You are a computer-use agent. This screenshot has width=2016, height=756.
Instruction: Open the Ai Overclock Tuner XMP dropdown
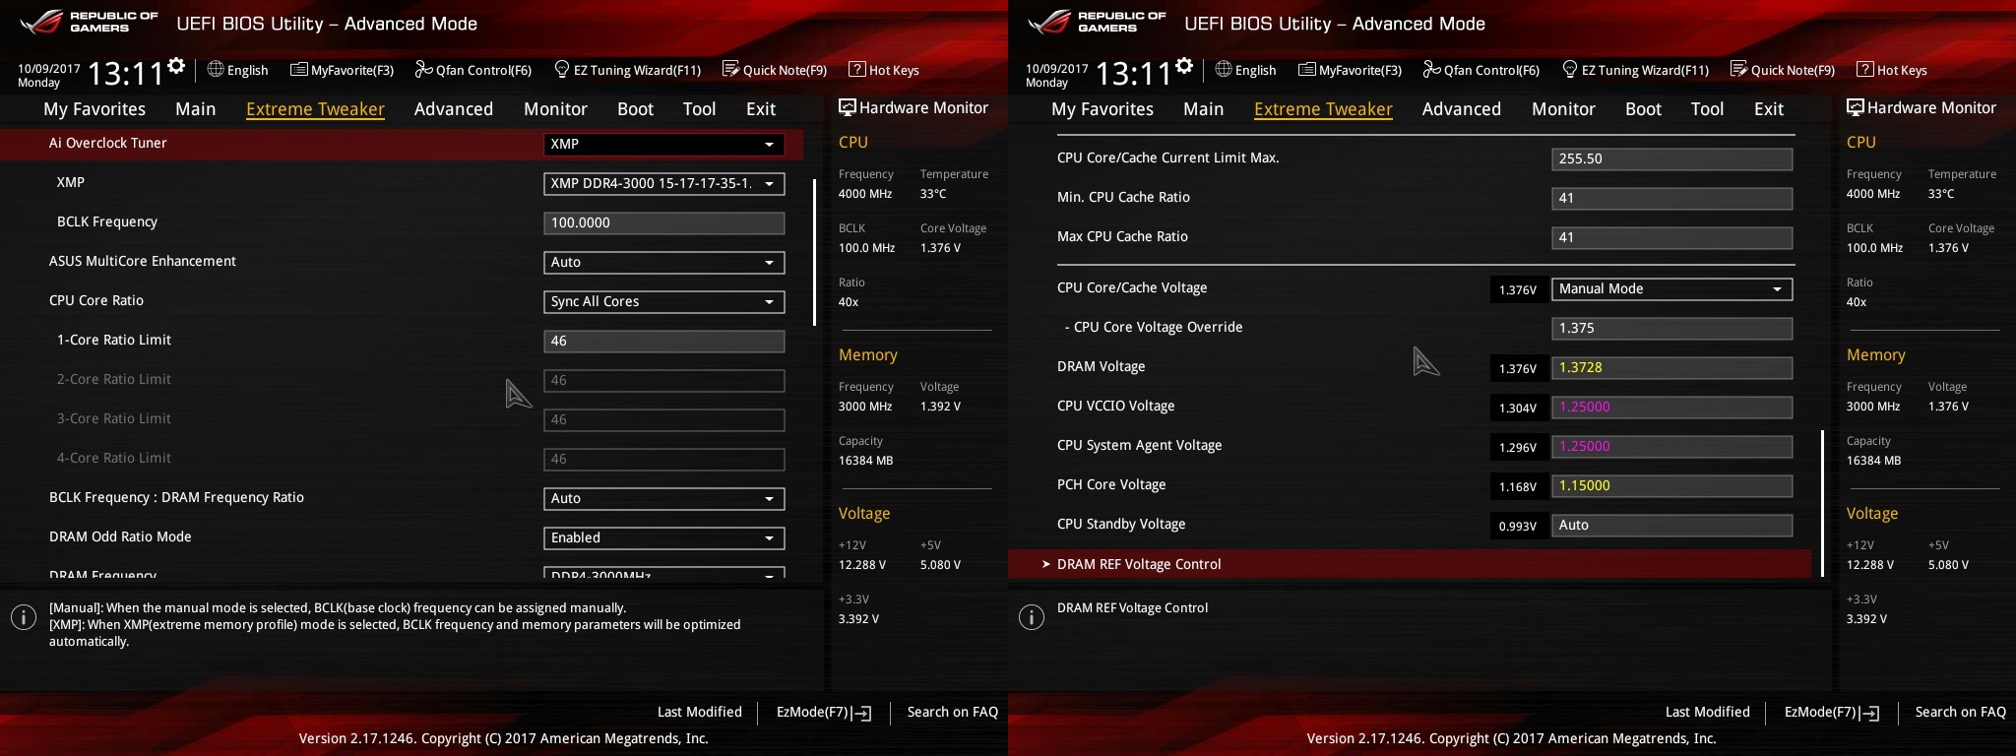click(664, 144)
